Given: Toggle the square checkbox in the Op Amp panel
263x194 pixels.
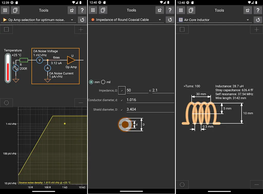Looking at the screenshot, I should point(6,30).
